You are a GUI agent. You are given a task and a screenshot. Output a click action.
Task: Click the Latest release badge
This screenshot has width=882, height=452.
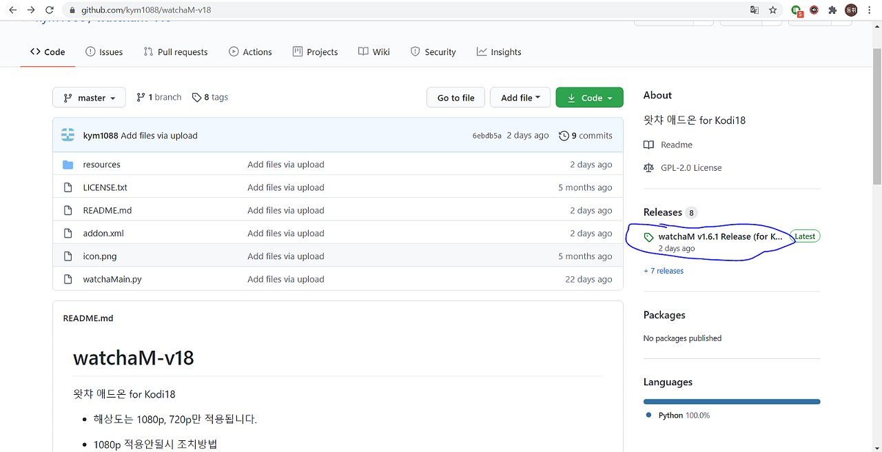pyautogui.click(x=805, y=236)
